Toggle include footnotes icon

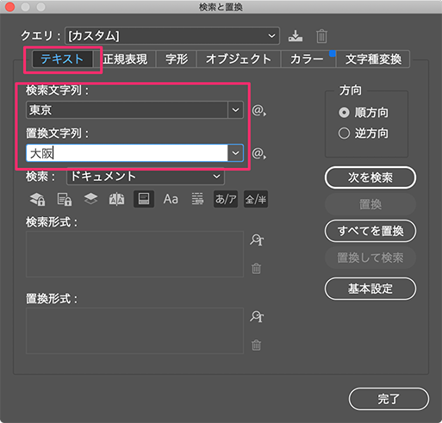pos(144,199)
